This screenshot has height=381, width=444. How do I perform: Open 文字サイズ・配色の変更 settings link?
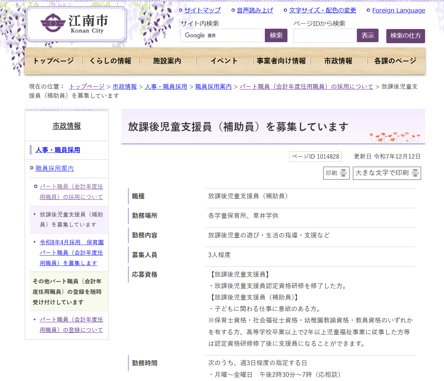(x=322, y=10)
